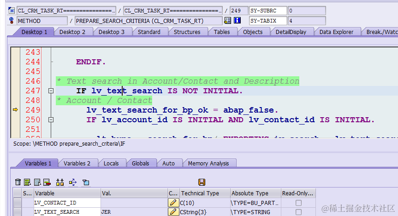Click the METHOD event type field

pyautogui.click(x=42, y=21)
